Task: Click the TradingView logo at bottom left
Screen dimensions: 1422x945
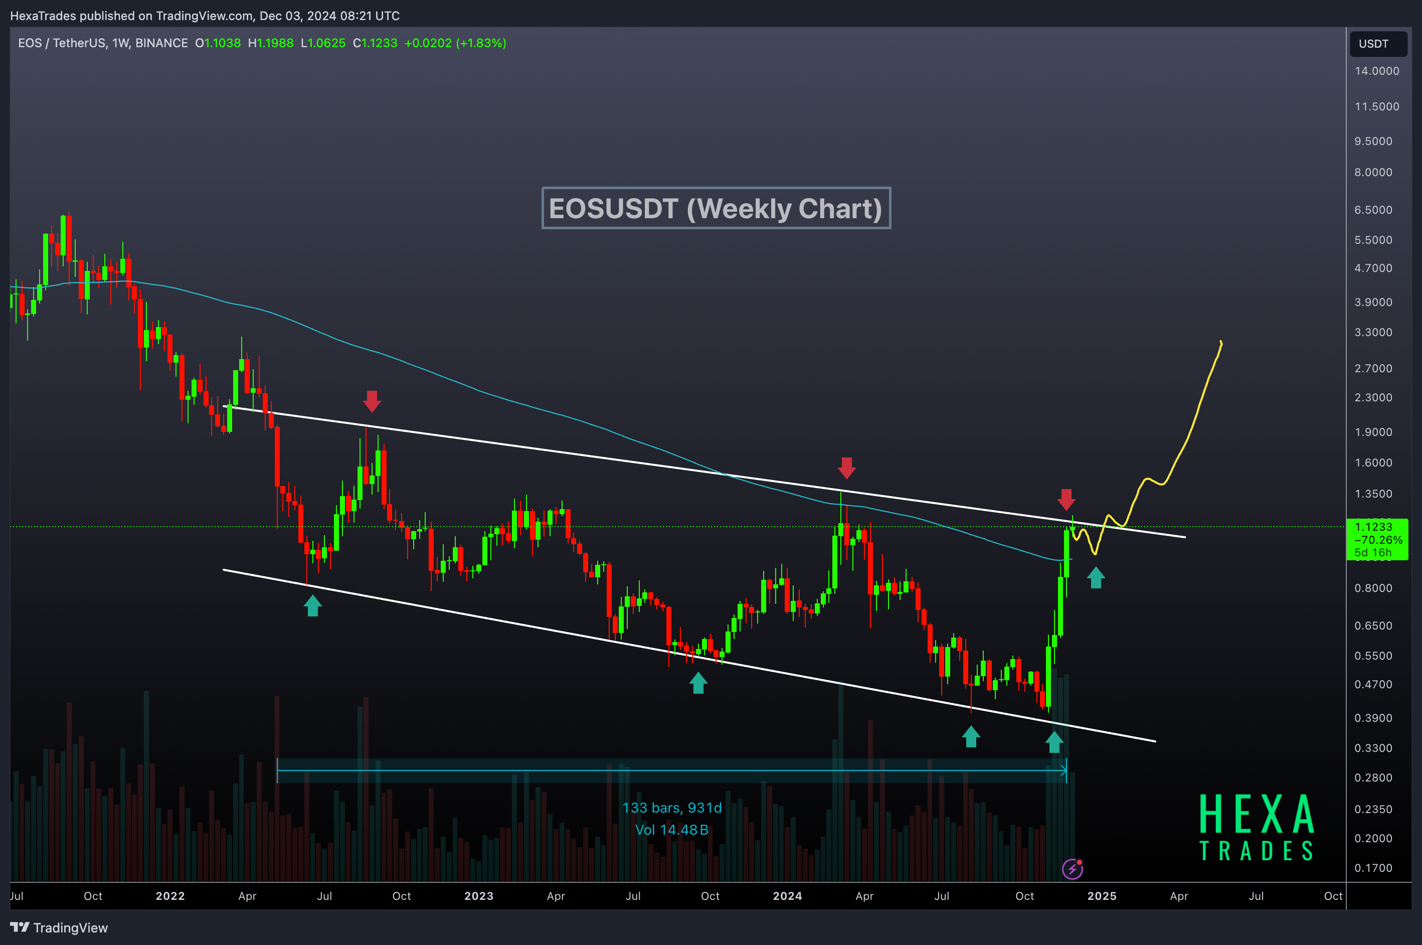Action: pyautogui.click(x=59, y=927)
